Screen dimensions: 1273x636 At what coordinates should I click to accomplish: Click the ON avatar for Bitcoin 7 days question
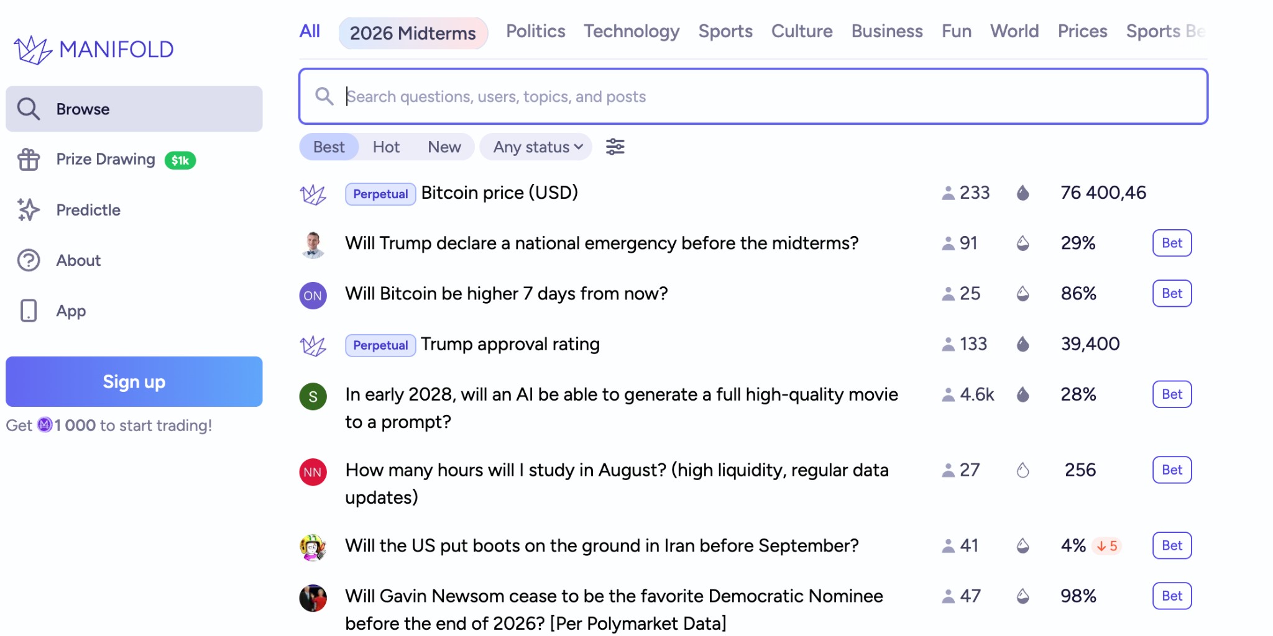pos(313,296)
